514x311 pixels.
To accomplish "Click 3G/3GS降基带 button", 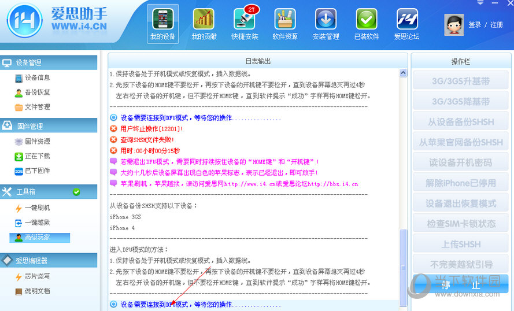I will click(x=461, y=101).
